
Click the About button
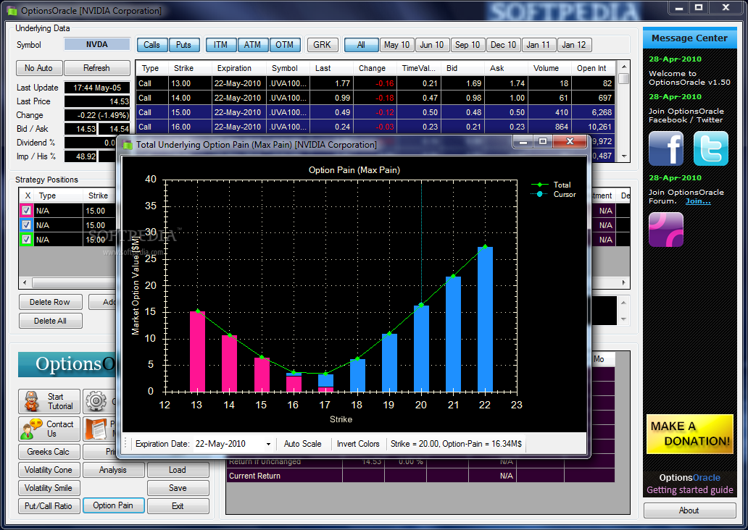click(x=689, y=510)
